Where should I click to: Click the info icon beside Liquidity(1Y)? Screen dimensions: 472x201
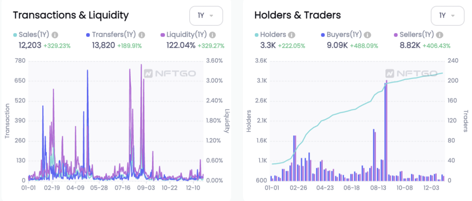tap(212, 35)
